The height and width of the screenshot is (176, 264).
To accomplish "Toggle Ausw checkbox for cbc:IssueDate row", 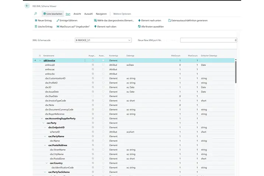I will (x=103, y=91).
